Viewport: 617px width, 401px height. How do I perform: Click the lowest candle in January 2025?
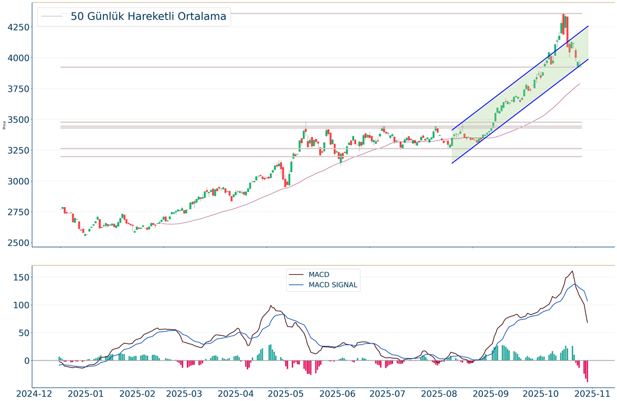[x=85, y=233]
